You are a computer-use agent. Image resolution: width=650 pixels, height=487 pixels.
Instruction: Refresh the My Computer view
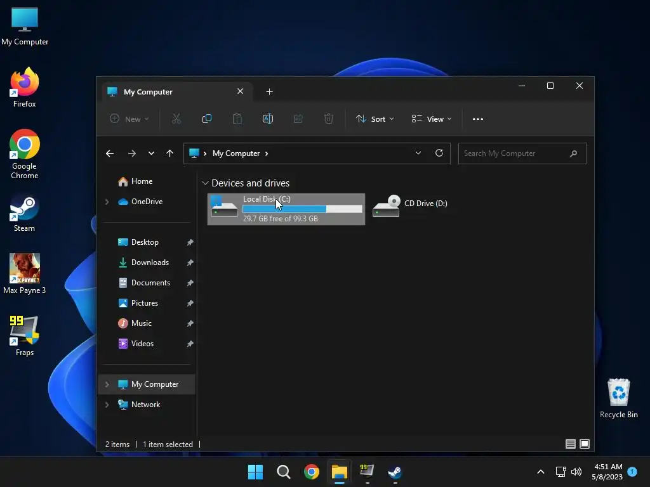(x=439, y=153)
